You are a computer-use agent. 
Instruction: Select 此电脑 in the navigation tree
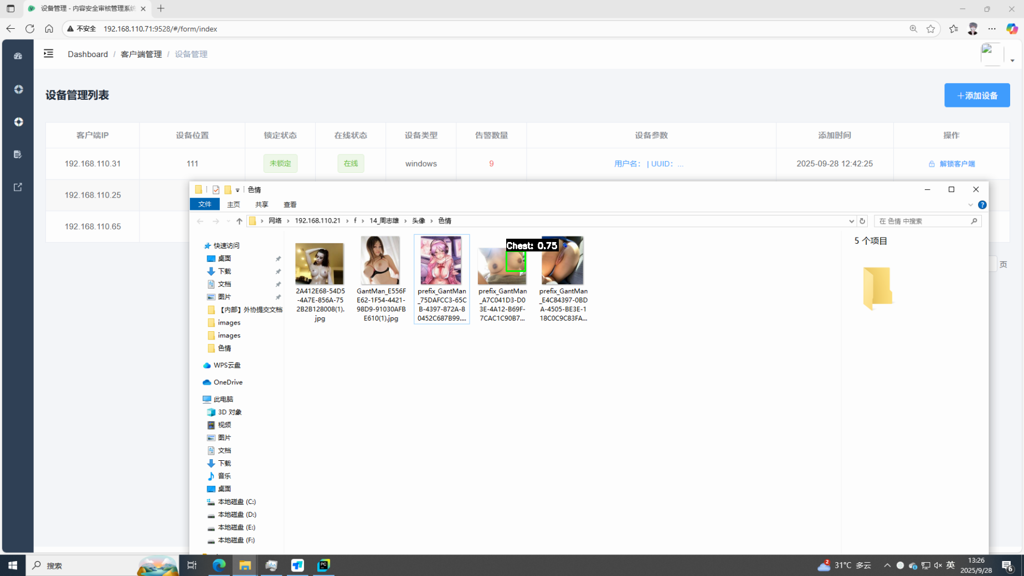pos(223,399)
